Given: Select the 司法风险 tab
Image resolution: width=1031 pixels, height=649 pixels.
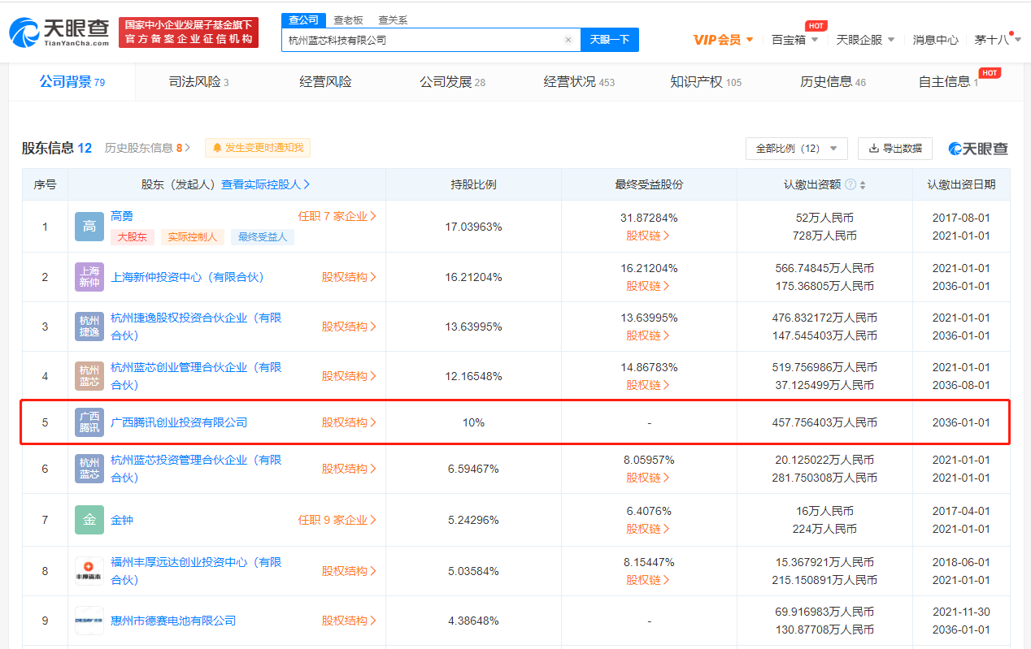Looking at the screenshot, I should 198,82.
